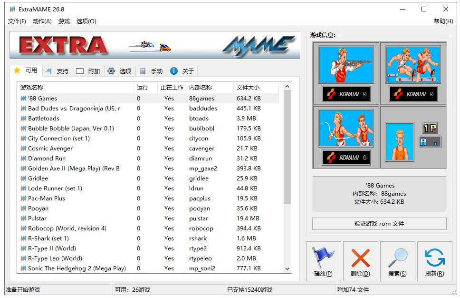Open the 文件(F) menu
460x298 pixels.
point(17,21)
